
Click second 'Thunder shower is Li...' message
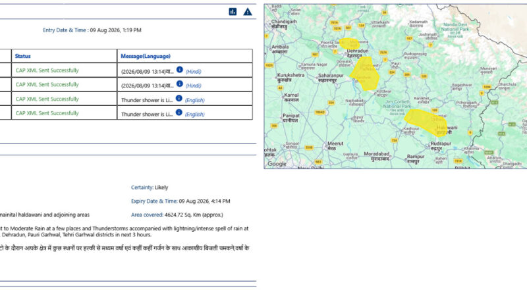[147, 115]
